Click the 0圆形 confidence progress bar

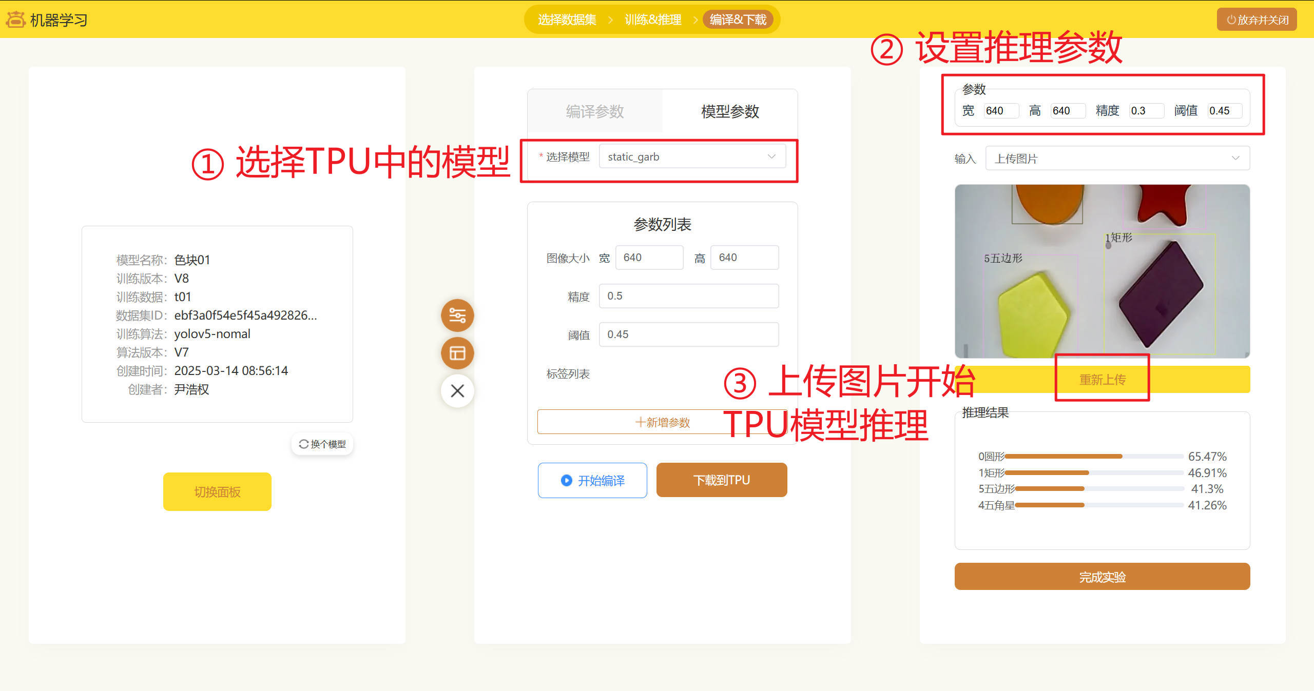tap(1093, 457)
